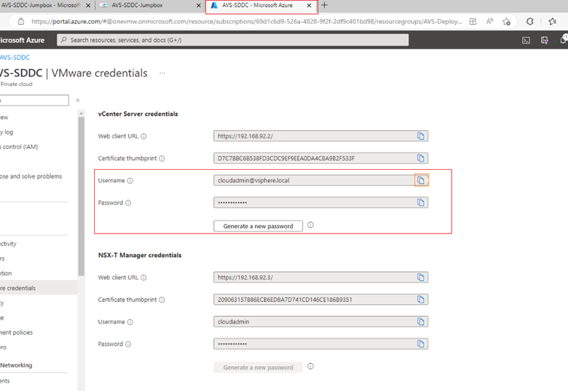Open the Placement policies menu item
The width and height of the screenshot is (568, 391).
[17, 333]
